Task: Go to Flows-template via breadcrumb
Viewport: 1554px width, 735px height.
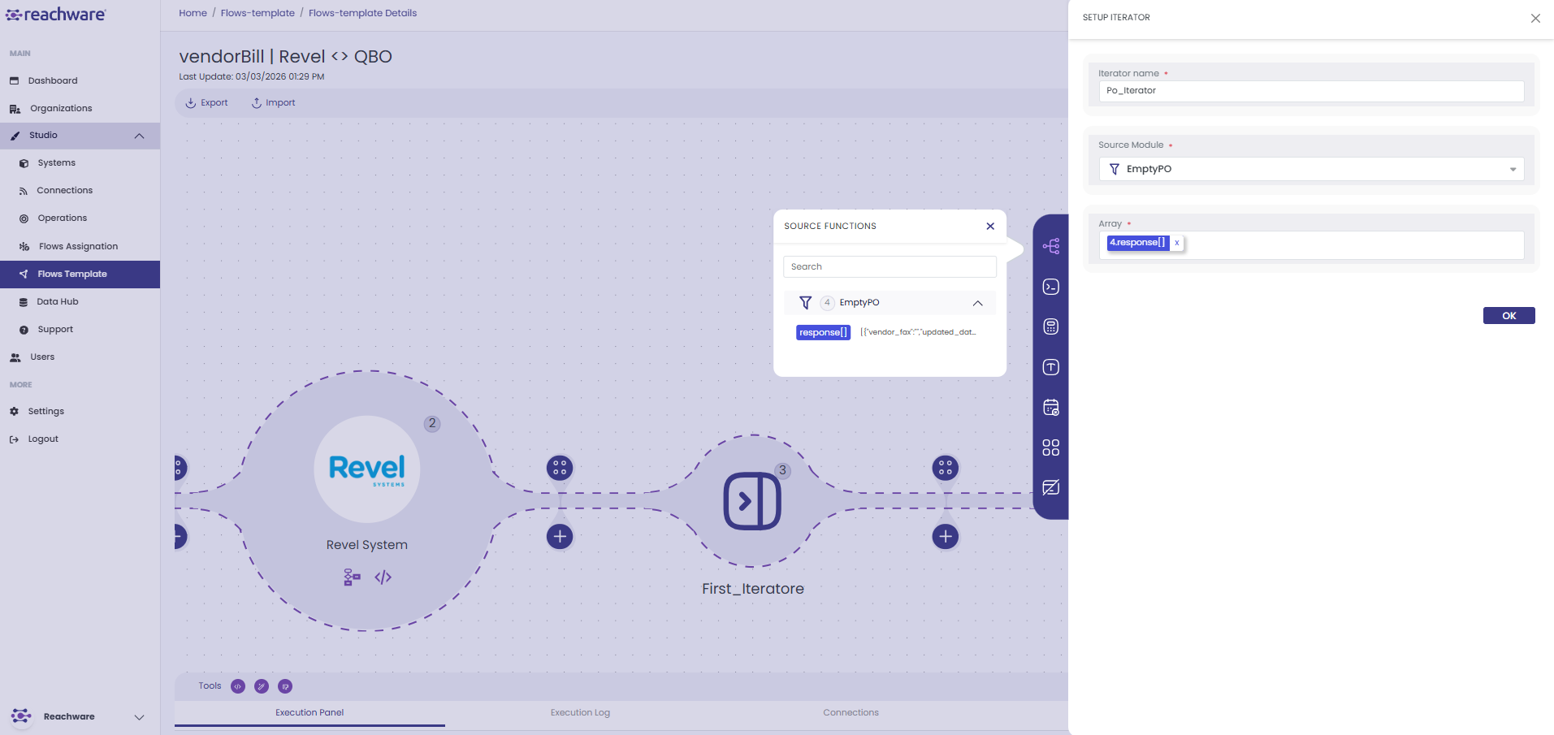Action: 258,13
